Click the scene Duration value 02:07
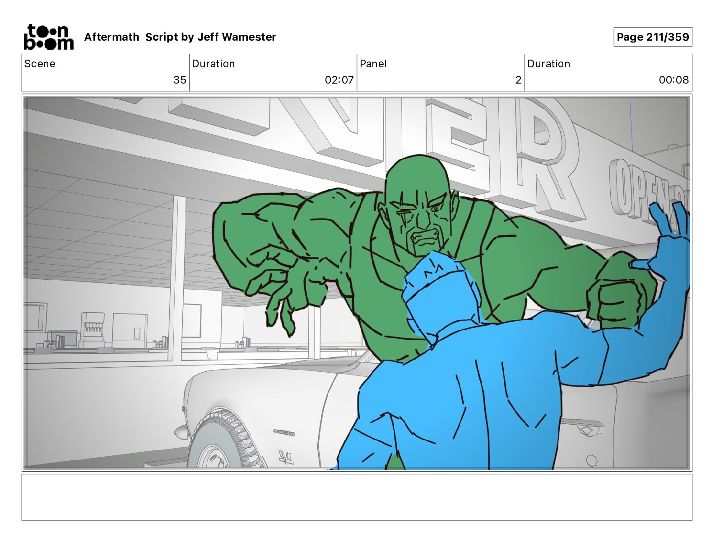The width and height of the screenshot is (715, 553). 339,80
